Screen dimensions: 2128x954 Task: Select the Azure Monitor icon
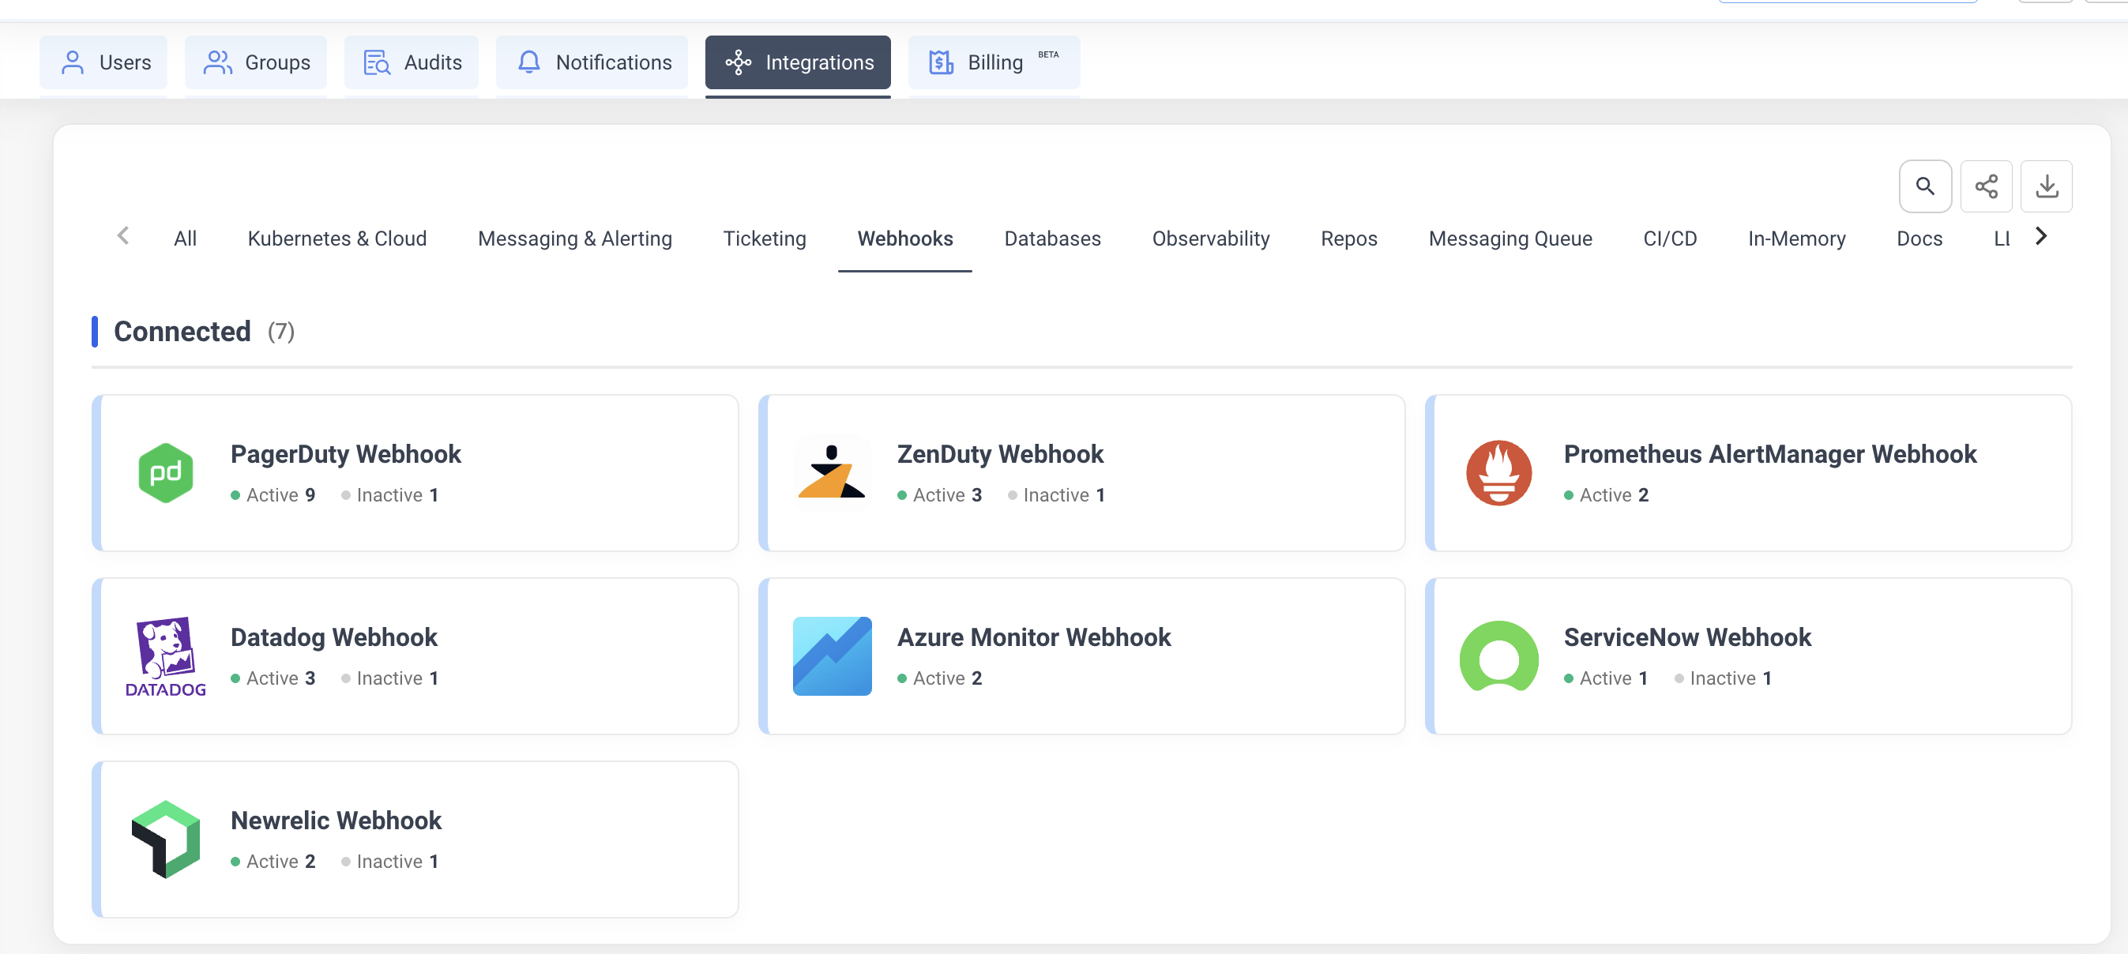tap(832, 655)
